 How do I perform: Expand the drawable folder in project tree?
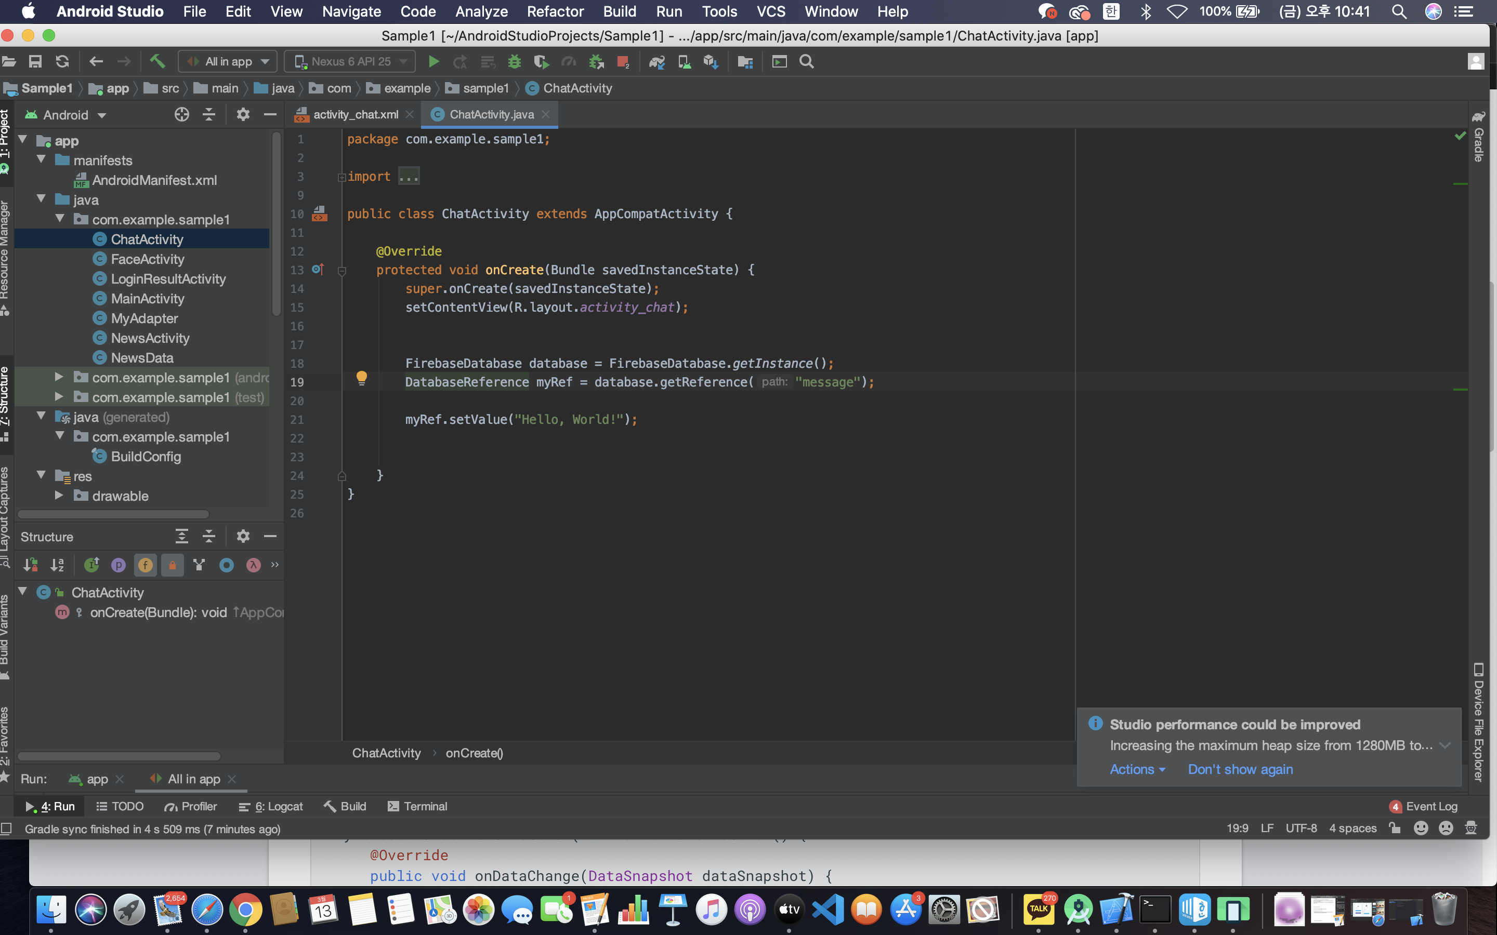pos(59,496)
